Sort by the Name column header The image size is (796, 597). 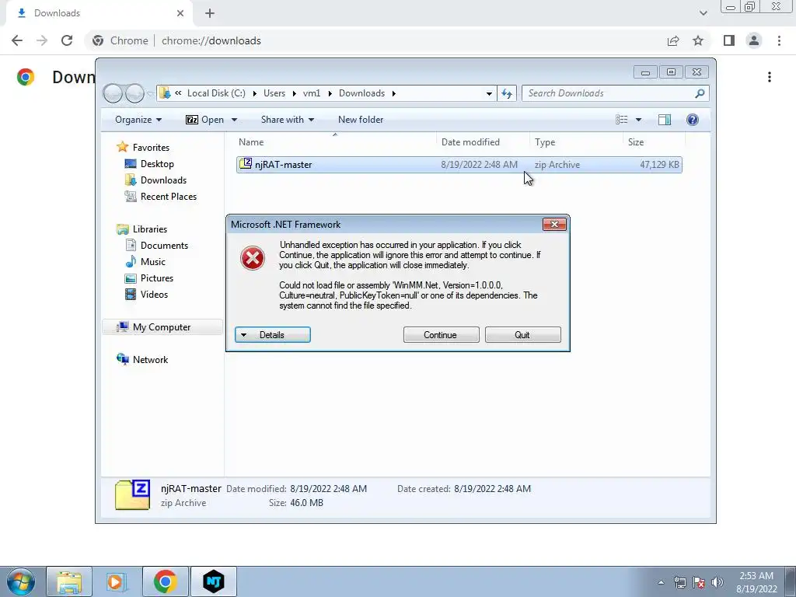(x=335, y=142)
